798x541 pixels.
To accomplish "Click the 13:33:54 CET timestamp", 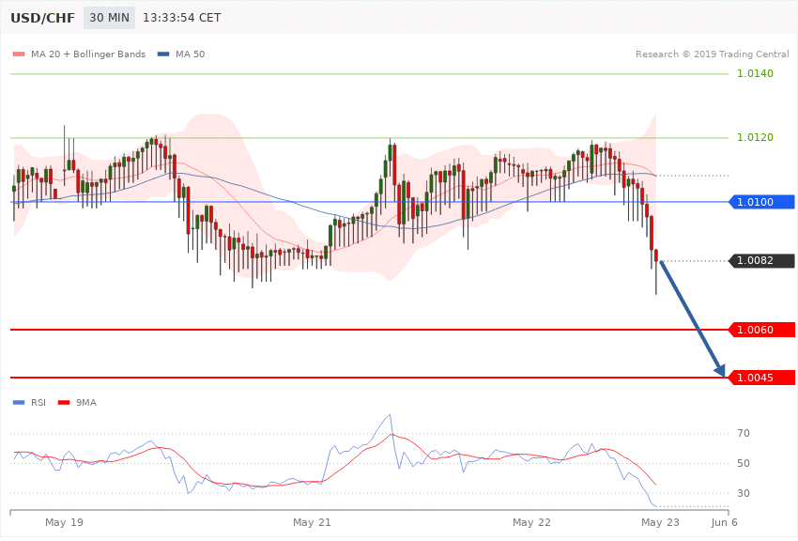I will click(182, 18).
